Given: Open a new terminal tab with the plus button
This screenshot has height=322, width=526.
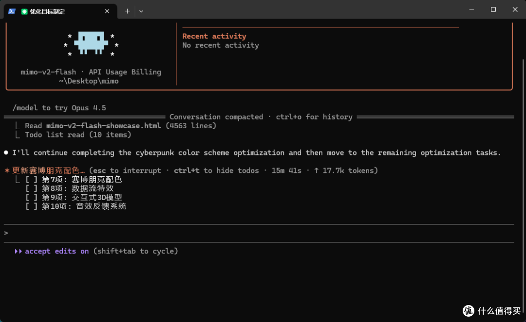Looking at the screenshot, I should tap(127, 11).
